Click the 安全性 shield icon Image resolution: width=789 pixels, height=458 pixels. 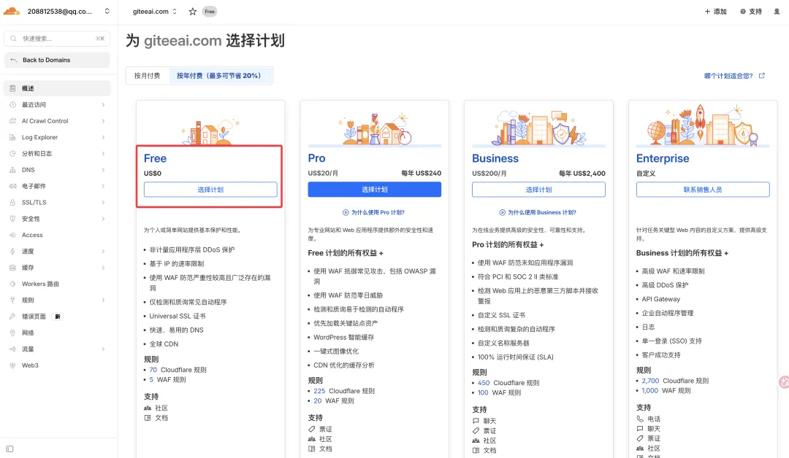coord(12,219)
